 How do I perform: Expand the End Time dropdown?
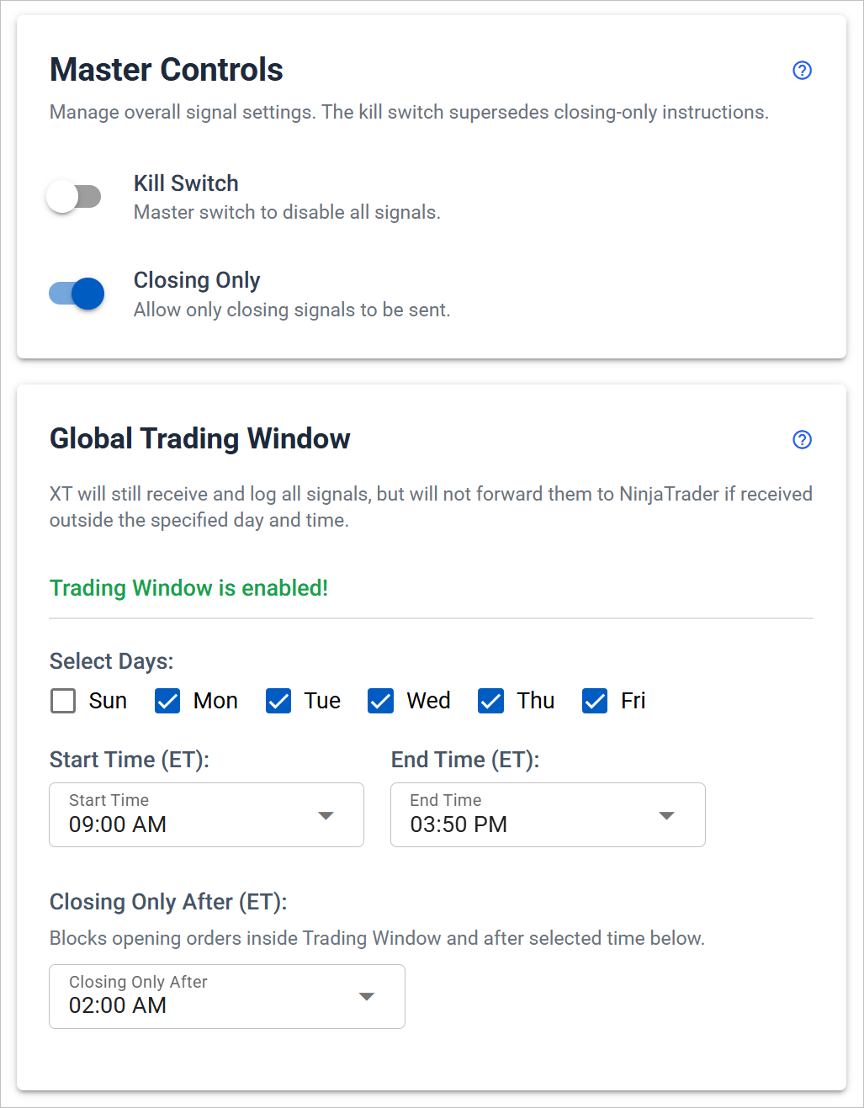548,814
